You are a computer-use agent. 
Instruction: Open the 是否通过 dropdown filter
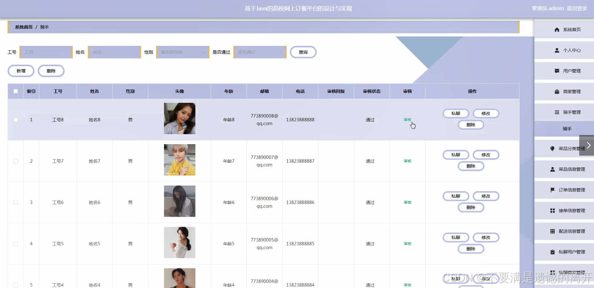click(260, 52)
